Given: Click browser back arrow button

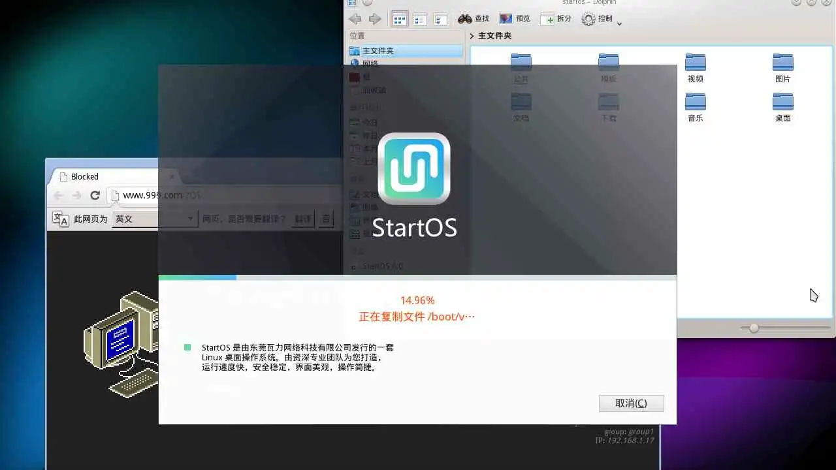Looking at the screenshot, I should [x=58, y=195].
